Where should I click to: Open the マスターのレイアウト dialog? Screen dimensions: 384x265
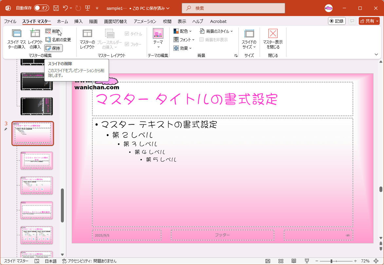[87, 39]
